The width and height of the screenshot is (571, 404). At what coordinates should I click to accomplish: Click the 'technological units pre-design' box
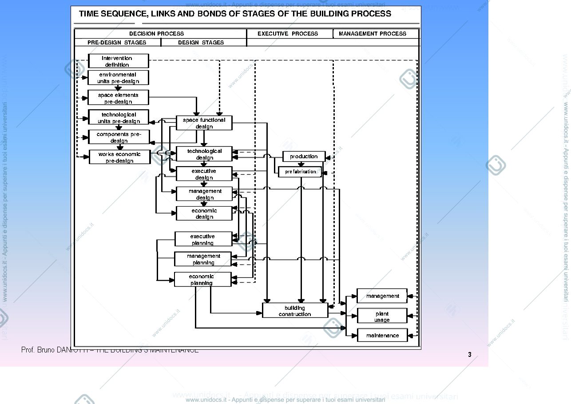(x=119, y=117)
